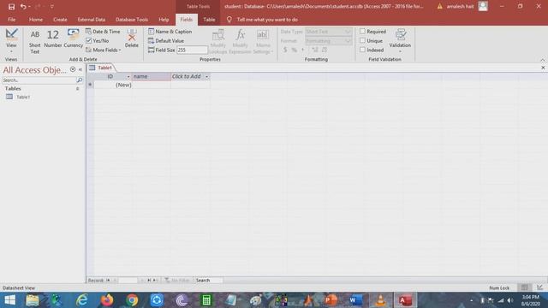Add a Date & Time field
The height and width of the screenshot is (308, 548).
(x=103, y=32)
